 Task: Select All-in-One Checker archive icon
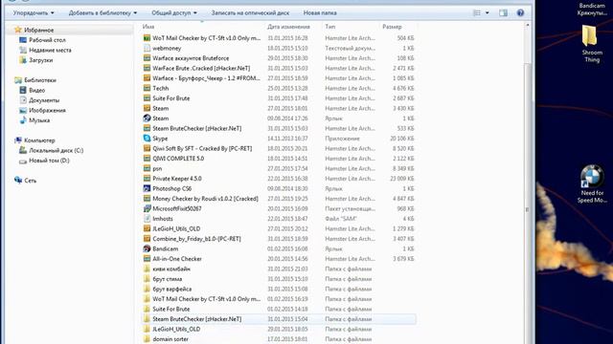pyautogui.click(x=147, y=259)
